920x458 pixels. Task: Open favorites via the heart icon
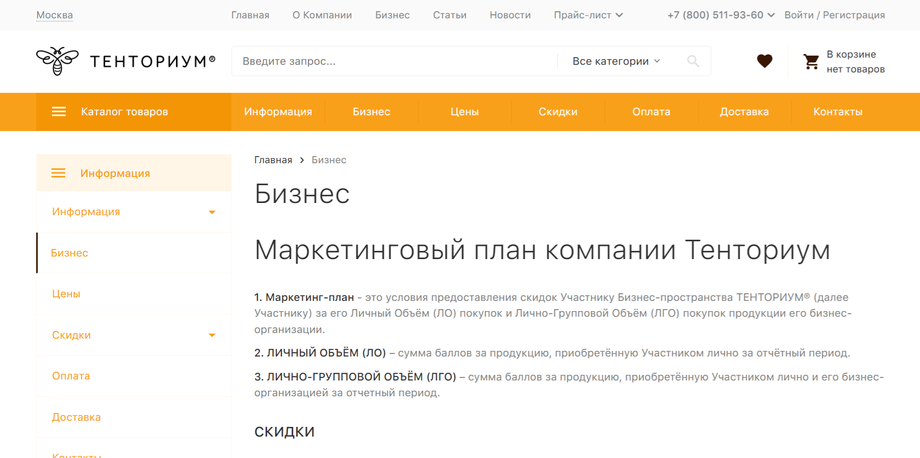[764, 61]
